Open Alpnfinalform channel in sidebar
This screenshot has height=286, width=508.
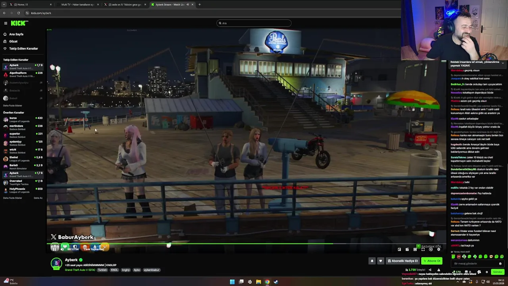(x=23, y=74)
